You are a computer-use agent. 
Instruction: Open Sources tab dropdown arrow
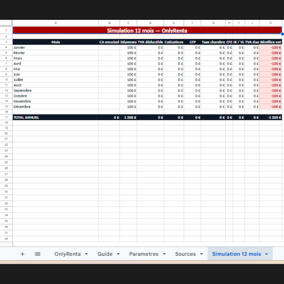click(x=201, y=254)
